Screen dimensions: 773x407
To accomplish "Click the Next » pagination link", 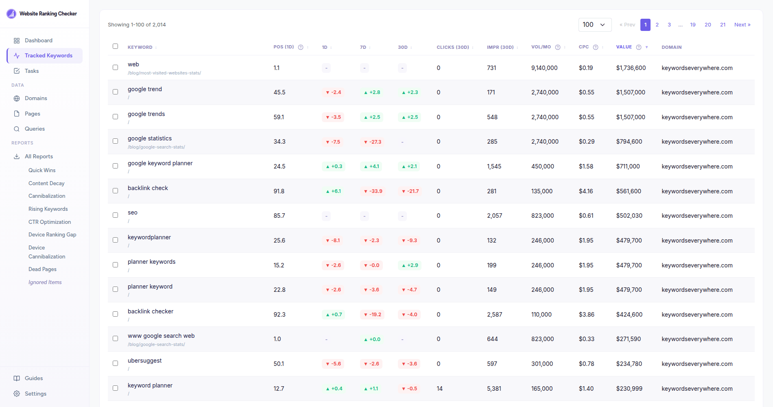I will click(x=742, y=25).
